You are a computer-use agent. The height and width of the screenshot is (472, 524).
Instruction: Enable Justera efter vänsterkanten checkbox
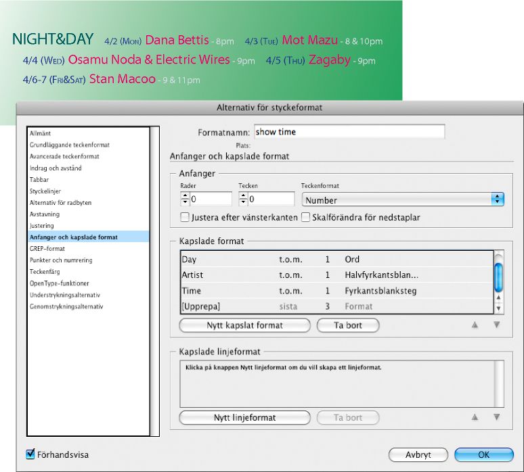[185, 217]
